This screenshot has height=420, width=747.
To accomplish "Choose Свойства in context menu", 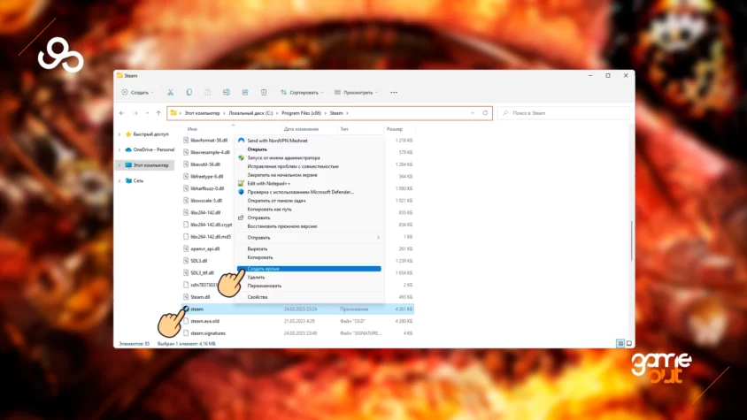I will (310, 297).
